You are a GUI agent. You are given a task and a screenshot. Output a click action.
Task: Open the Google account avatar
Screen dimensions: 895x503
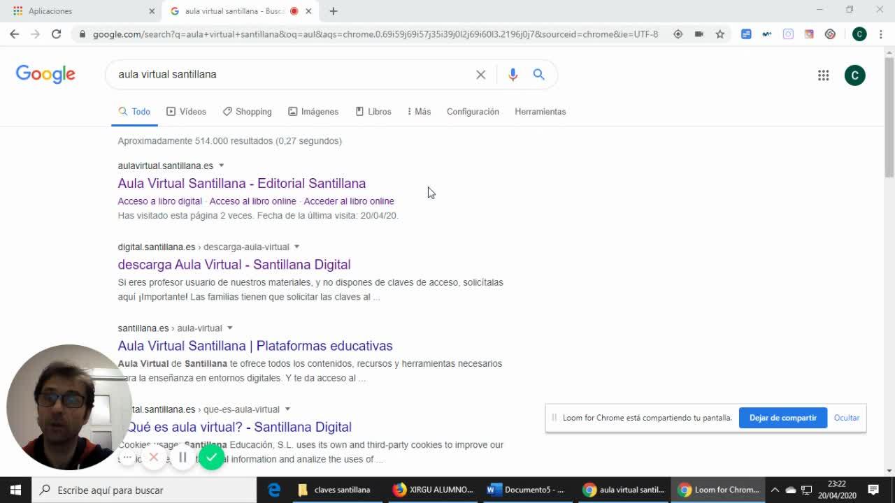pyautogui.click(x=854, y=75)
